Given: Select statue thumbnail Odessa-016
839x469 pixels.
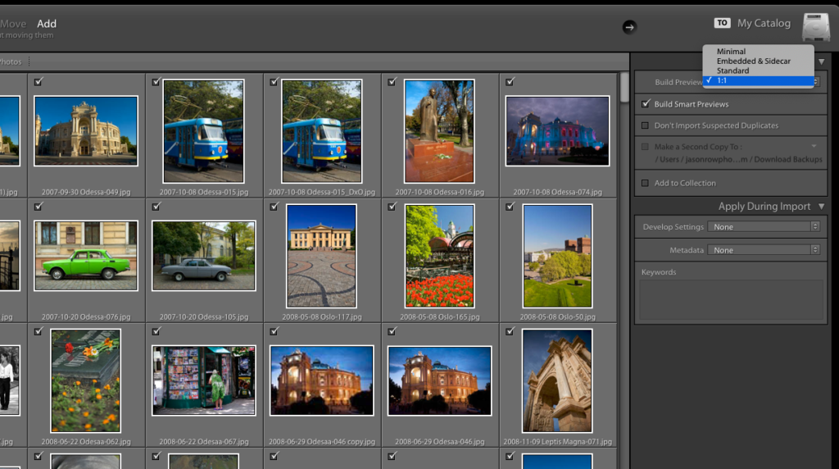Looking at the screenshot, I should point(439,131).
